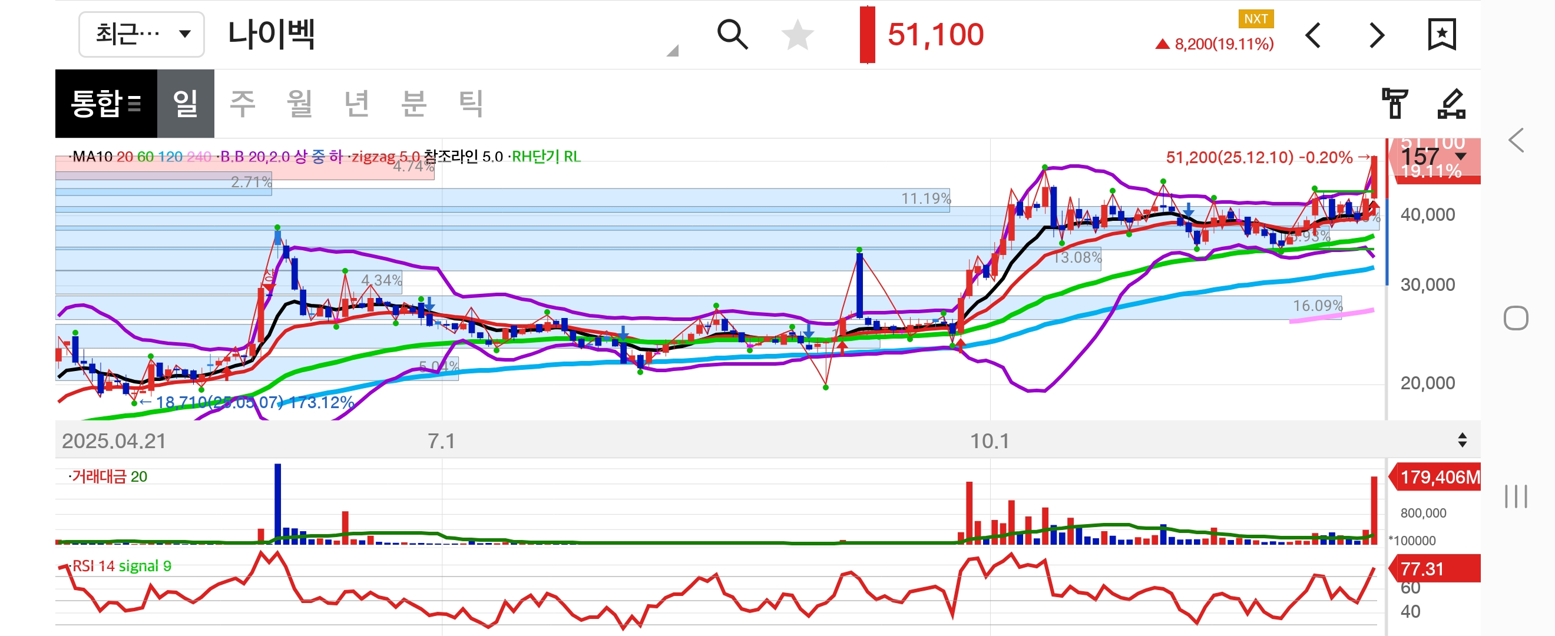Open the bookmark star icon

(x=1441, y=34)
